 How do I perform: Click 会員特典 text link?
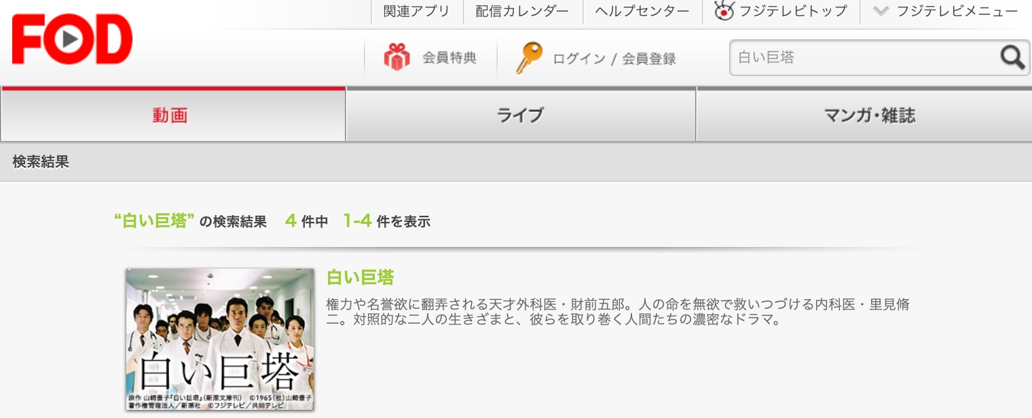tap(449, 58)
